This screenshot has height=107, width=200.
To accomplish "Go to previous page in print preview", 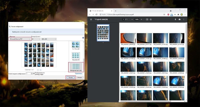I will [38, 70].
